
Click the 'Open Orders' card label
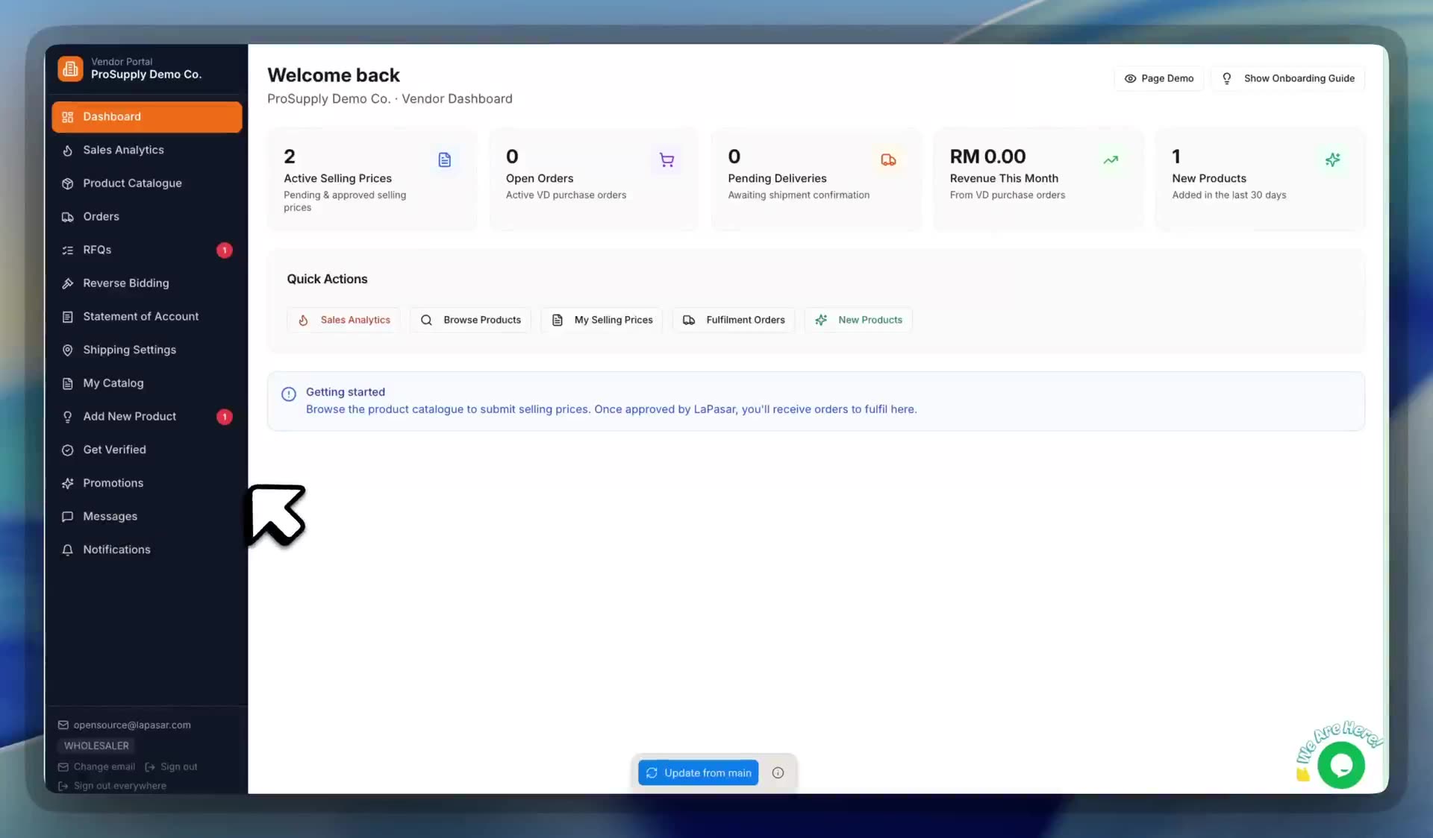click(x=540, y=179)
